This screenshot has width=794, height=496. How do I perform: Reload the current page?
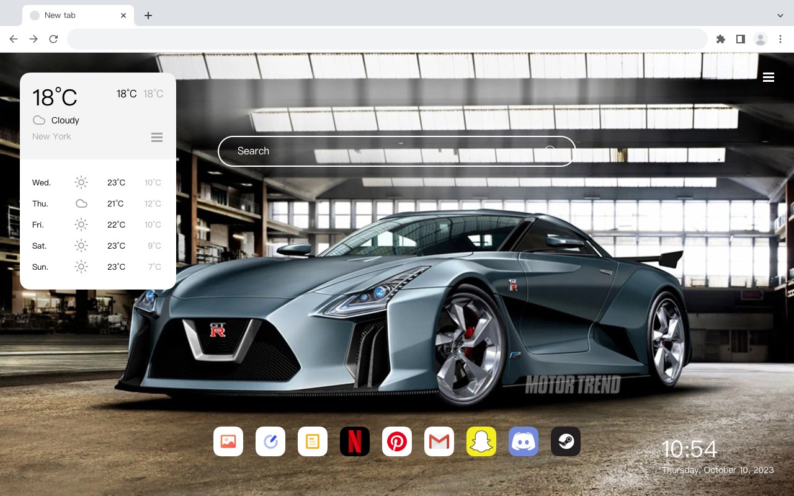point(53,39)
